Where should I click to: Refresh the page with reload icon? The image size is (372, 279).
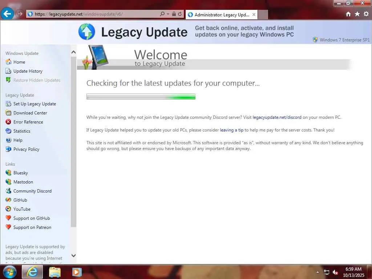point(180,14)
